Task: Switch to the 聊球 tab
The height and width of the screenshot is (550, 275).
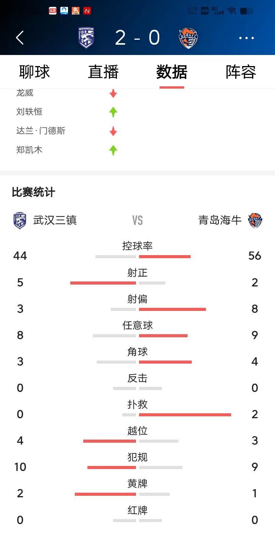Action: [34, 72]
